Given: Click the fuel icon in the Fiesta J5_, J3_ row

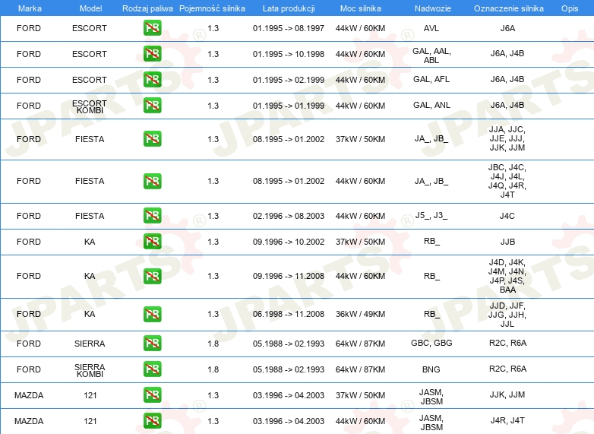Looking at the screenshot, I should point(152,216).
